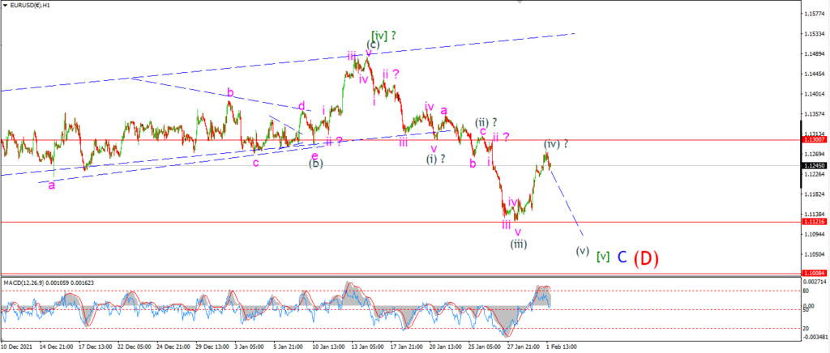This screenshot has height=353, width=830.
Task: Click the blue C wave label
Action: click(622, 257)
